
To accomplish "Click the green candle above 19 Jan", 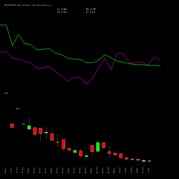I will click(x=29, y=127).
